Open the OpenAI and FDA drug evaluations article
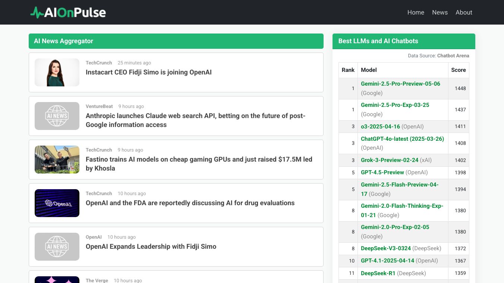 190,203
